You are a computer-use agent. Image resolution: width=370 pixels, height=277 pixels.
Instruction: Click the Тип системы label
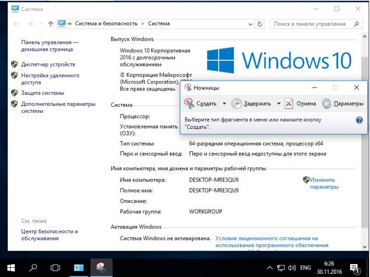[x=137, y=144]
